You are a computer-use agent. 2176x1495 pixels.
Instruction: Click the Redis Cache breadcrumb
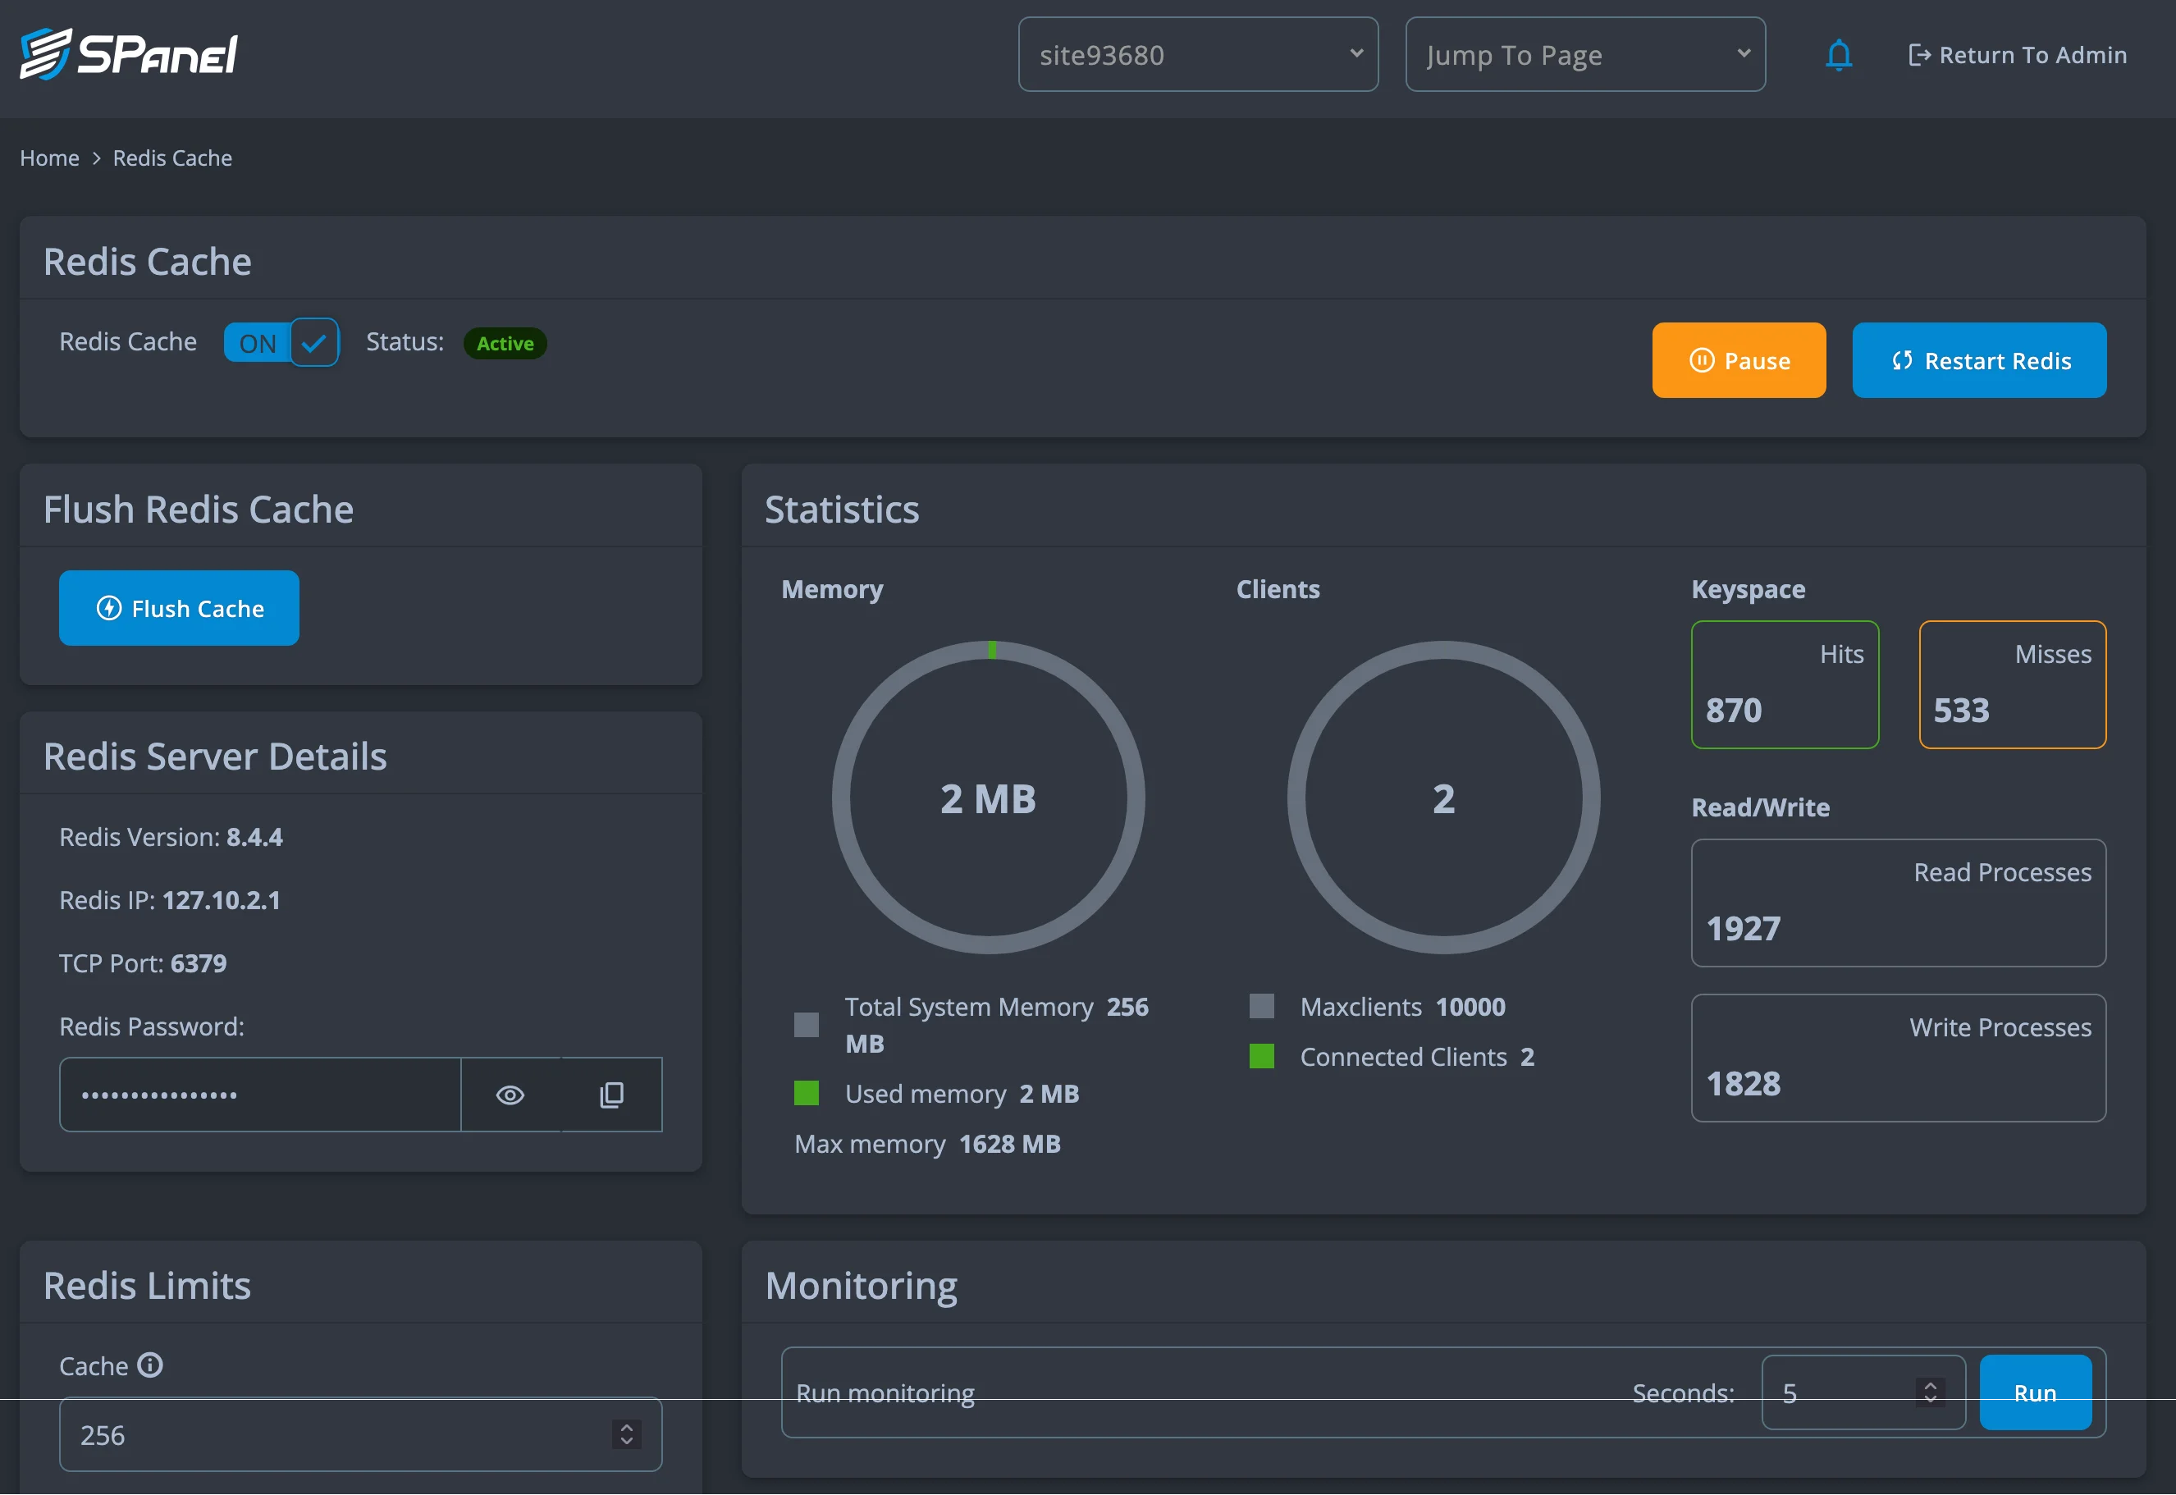pos(172,158)
